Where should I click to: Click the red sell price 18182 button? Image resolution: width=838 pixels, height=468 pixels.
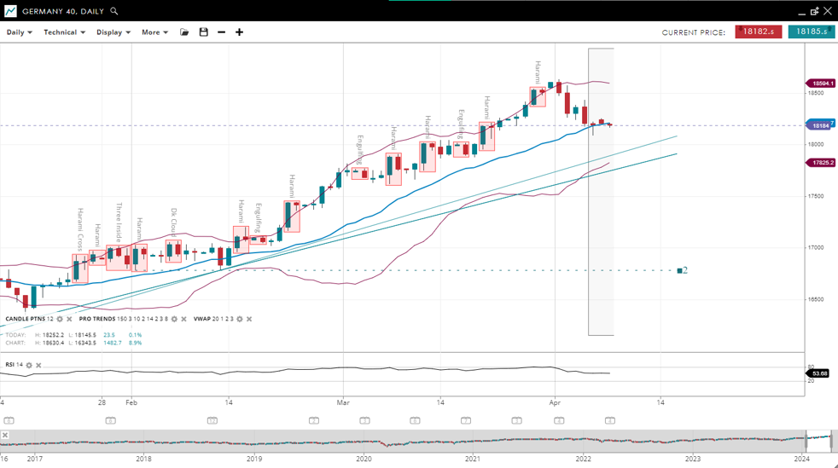pyautogui.click(x=758, y=32)
